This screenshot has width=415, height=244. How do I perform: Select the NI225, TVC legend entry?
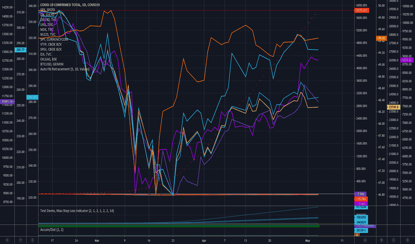pyautogui.click(x=48, y=35)
